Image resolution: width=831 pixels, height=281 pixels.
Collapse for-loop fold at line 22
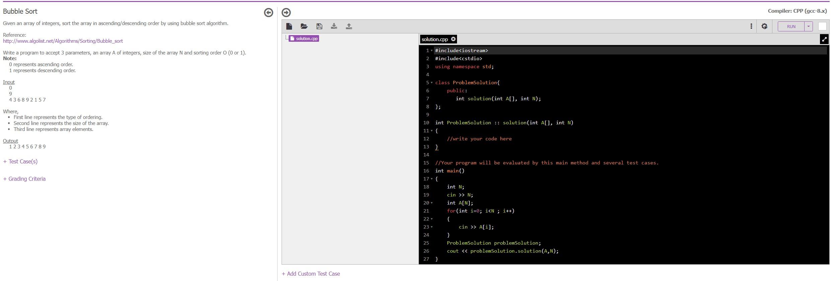click(432, 219)
